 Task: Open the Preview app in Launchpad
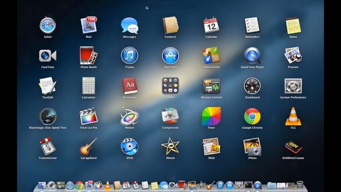tap(293, 55)
